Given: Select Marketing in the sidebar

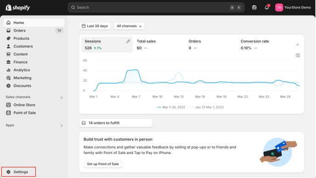Looking at the screenshot, I should [34, 78].
